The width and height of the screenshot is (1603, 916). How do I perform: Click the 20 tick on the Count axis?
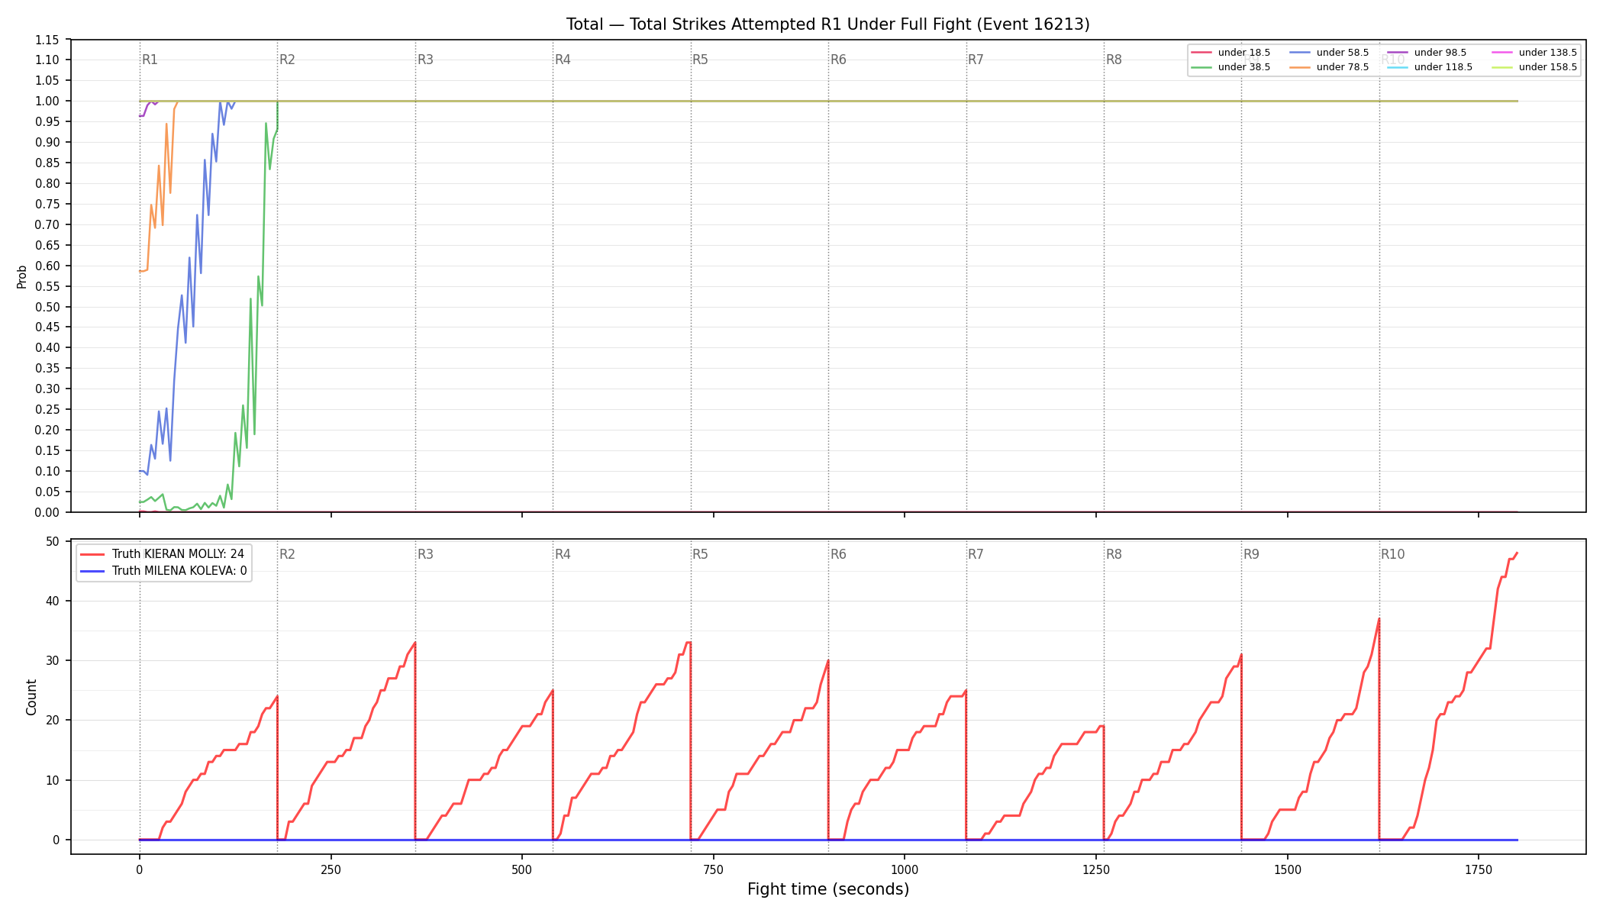tap(53, 720)
